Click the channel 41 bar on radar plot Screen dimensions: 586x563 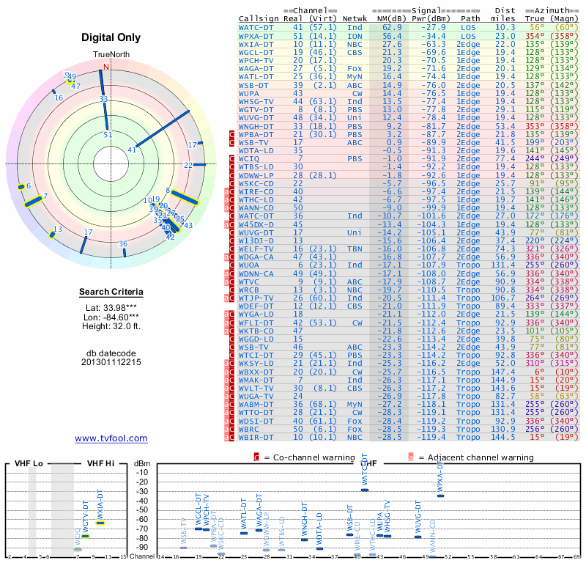click(x=163, y=128)
